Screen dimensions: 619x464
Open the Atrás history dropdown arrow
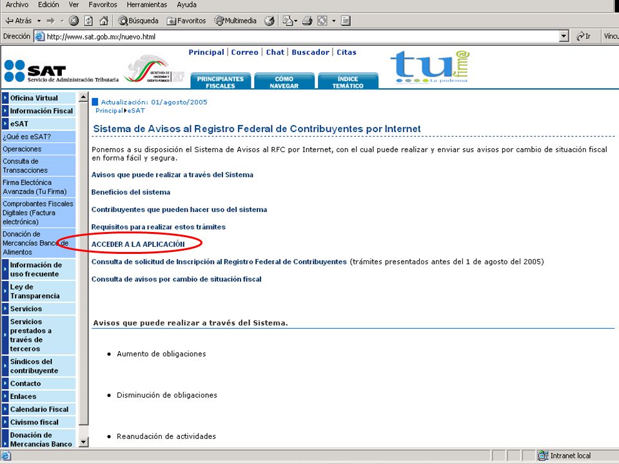coord(39,21)
